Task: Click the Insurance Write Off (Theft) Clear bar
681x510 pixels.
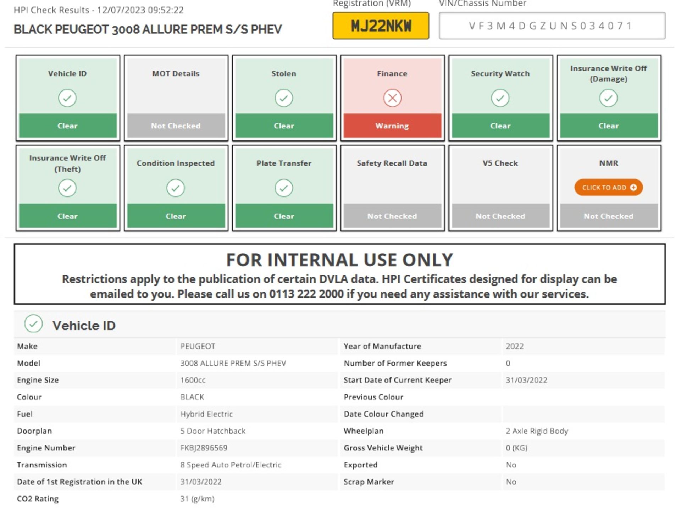Action: point(68,216)
